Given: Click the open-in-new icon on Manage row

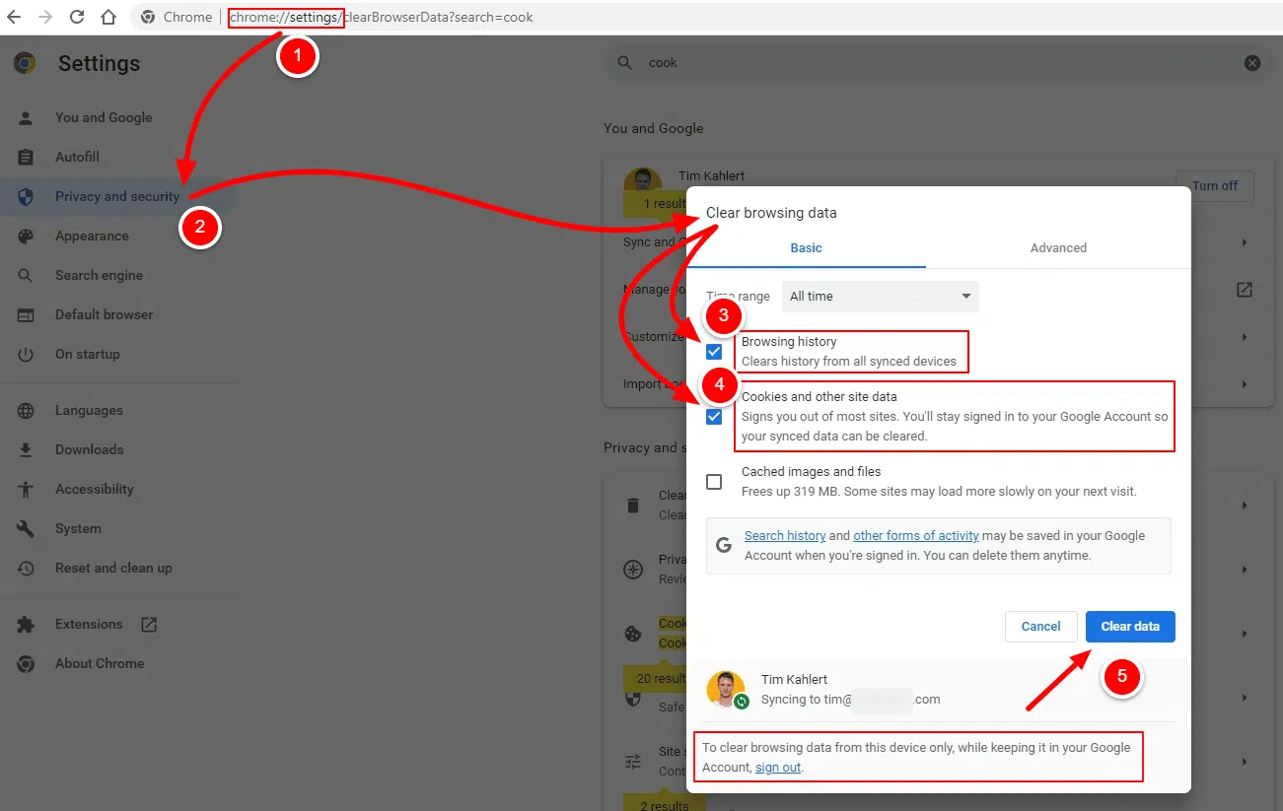Looking at the screenshot, I should click(x=1245, y=290).
